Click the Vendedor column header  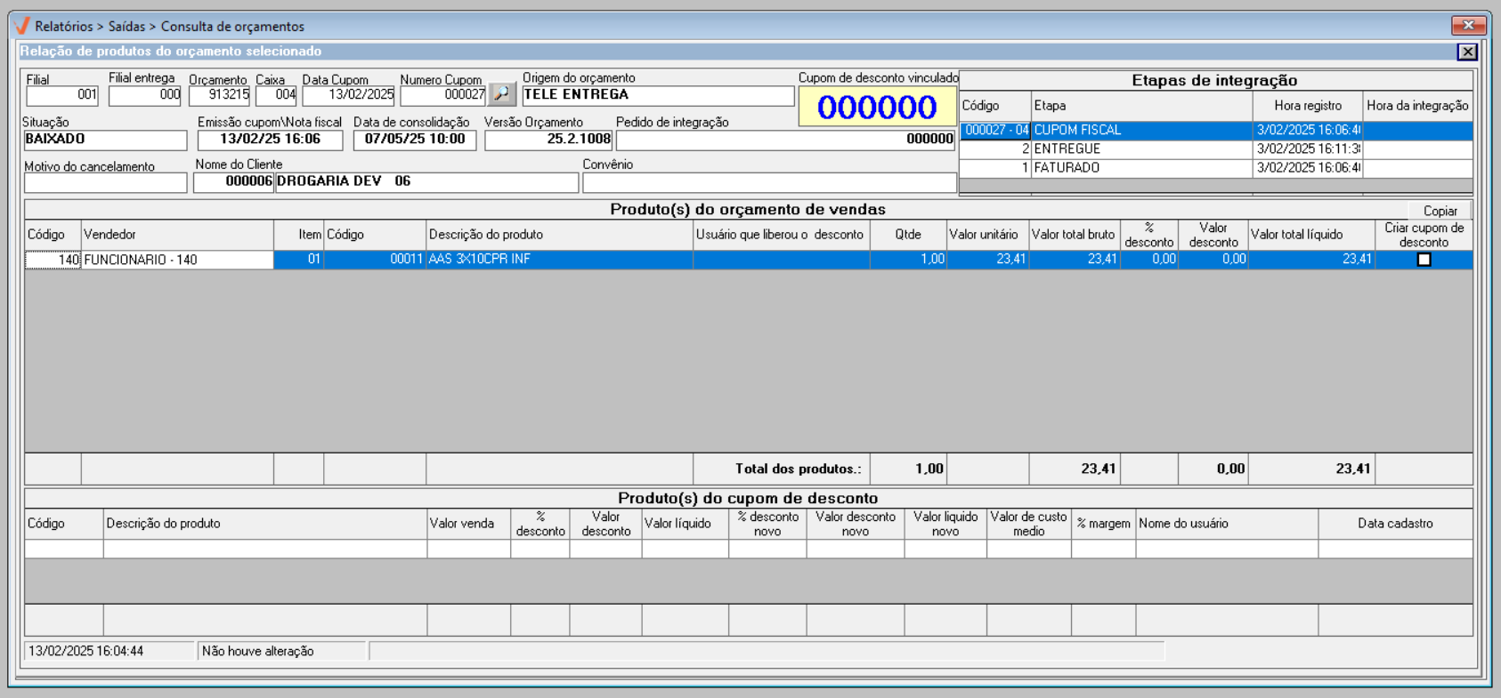tap(176, 235)
